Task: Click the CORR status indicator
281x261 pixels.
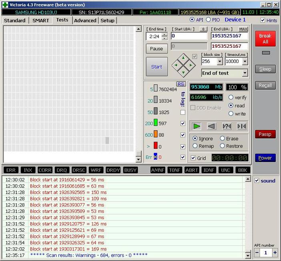Action: point(45,170)
